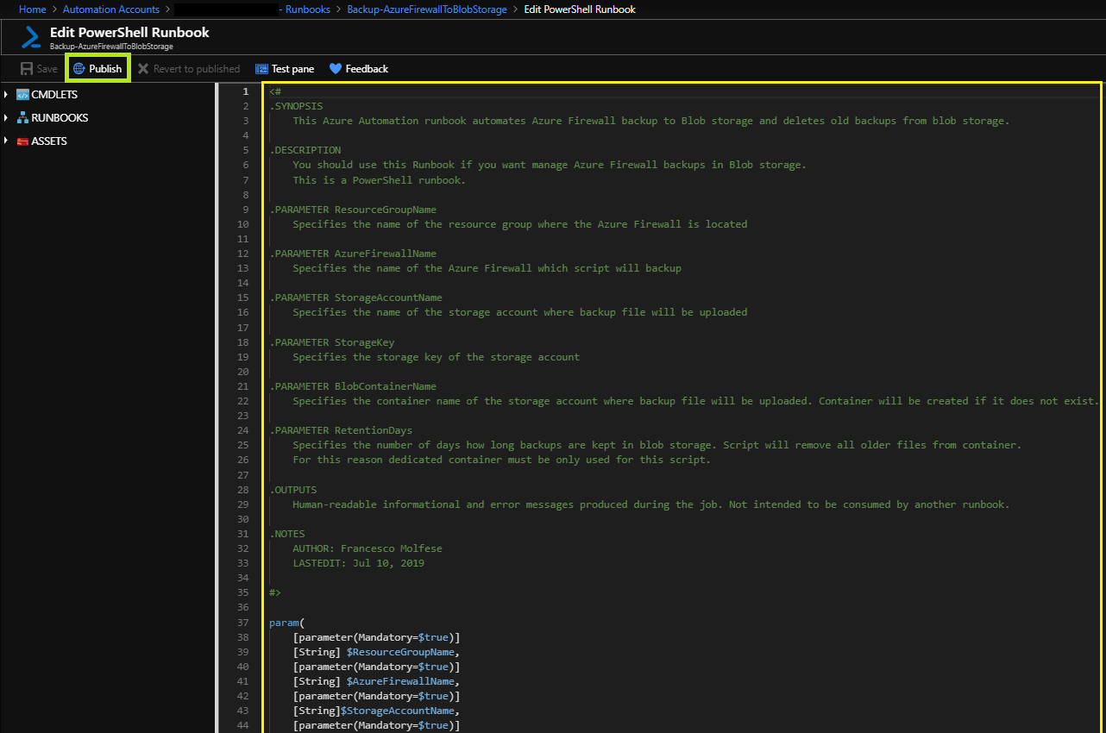Click 'LASTEDIT: Jul 10, 2019' line
This screenshot has height=733, width=1106.
coord(358,563)
